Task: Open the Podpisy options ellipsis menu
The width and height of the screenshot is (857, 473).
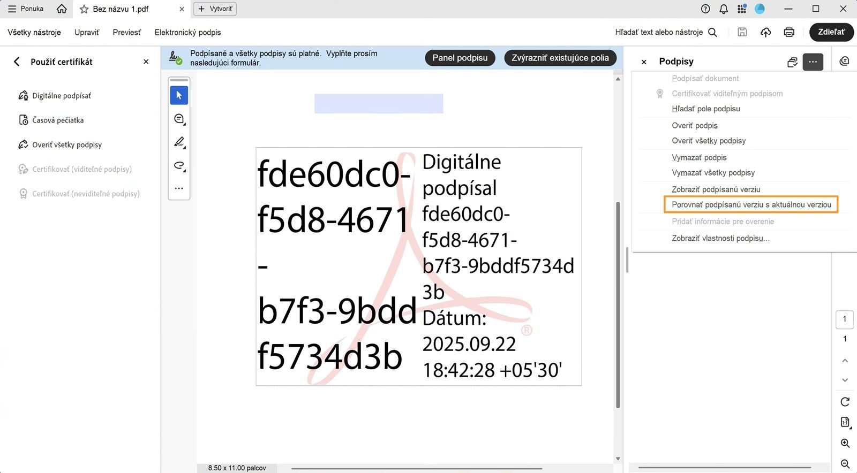Action: [813, 62]
